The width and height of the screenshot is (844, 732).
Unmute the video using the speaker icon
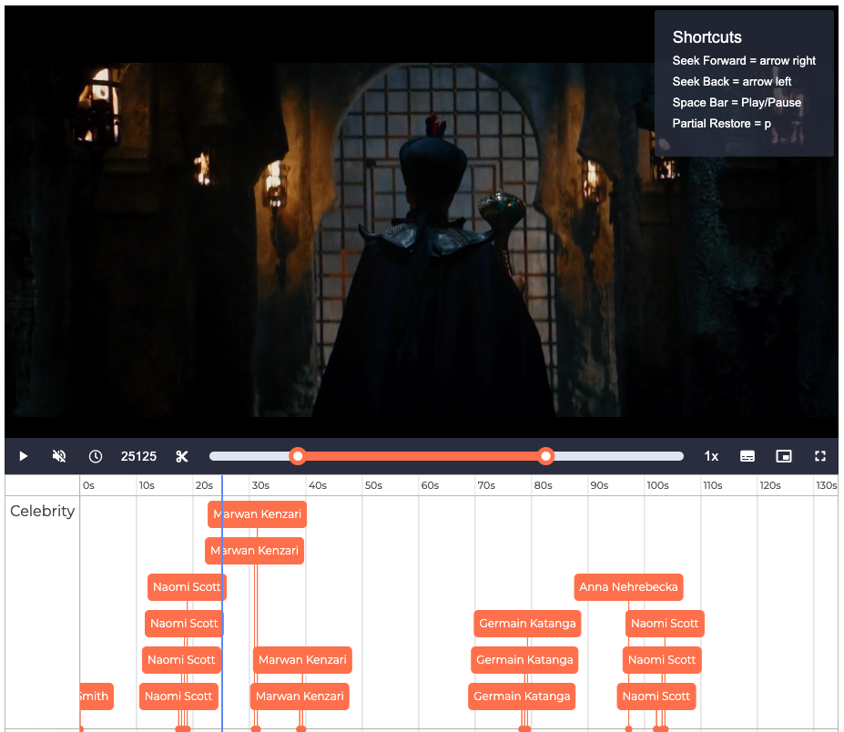coord(59,456)
